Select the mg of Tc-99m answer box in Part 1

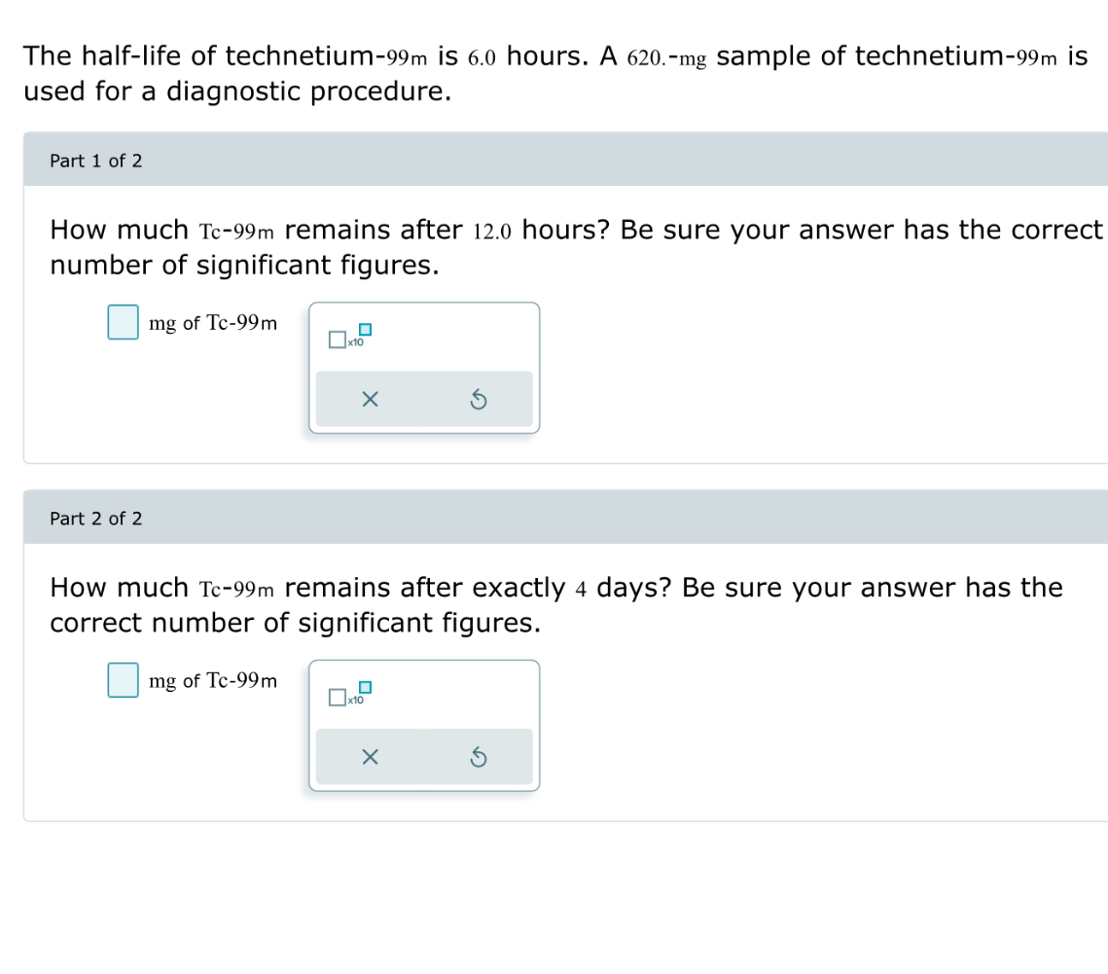(x=122, y=322)
